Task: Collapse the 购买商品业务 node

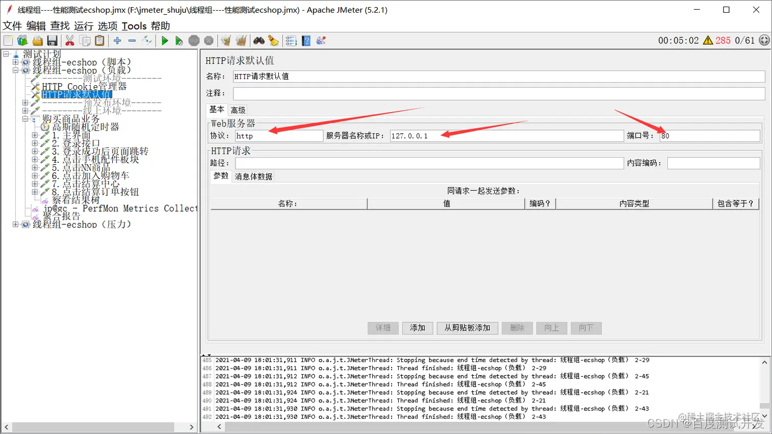Action: (25, 119)
